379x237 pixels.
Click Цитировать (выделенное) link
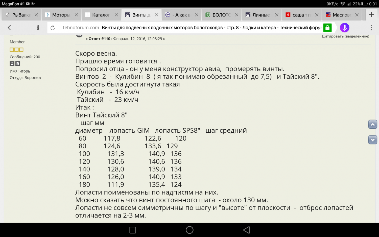coord(345,36)
